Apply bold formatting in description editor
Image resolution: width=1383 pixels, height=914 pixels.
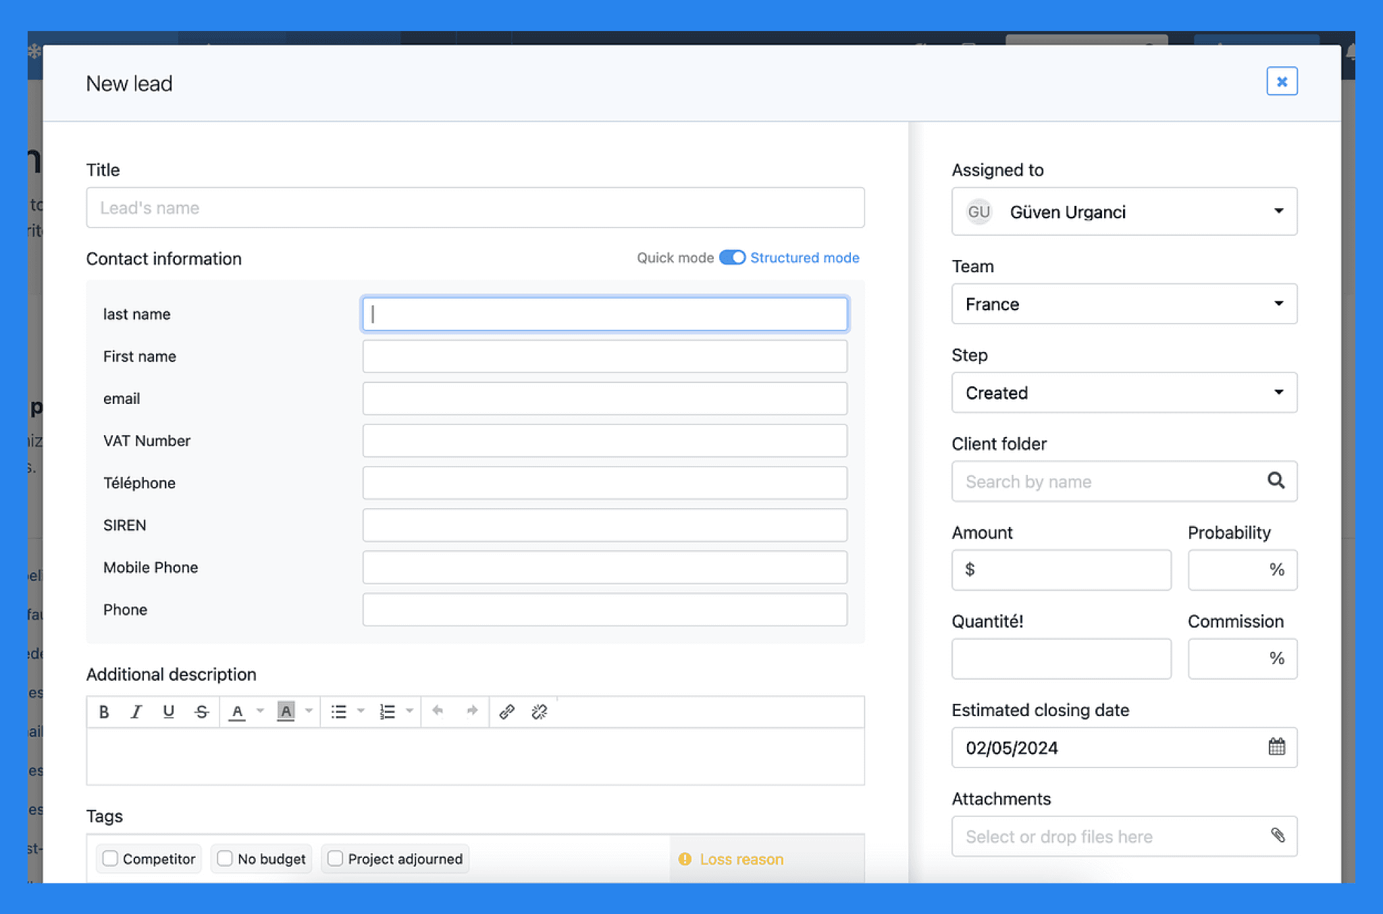pyautogui.click(x=104, y=711)
